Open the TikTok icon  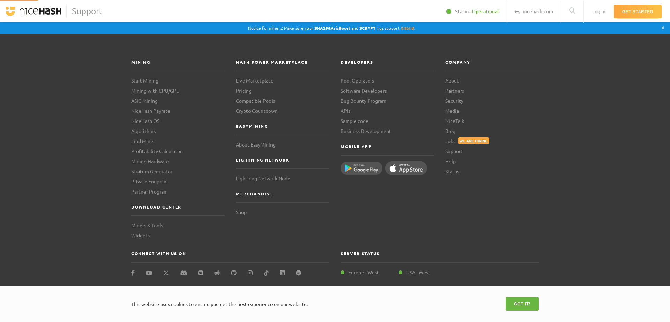(x=266, y=273)
